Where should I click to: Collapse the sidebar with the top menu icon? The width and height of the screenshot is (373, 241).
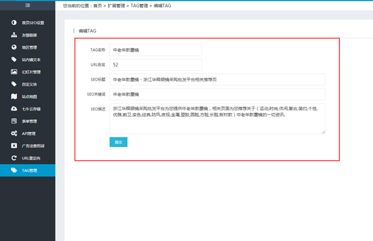point(27,5)
